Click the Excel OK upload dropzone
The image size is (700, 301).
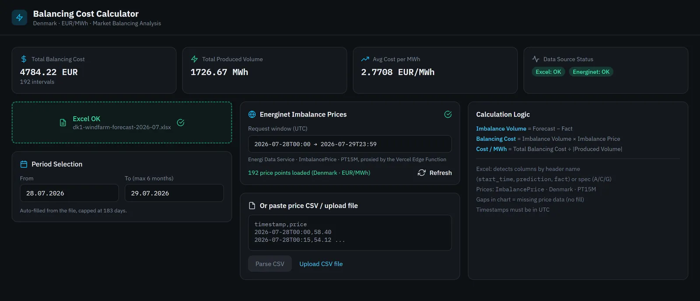122,123
